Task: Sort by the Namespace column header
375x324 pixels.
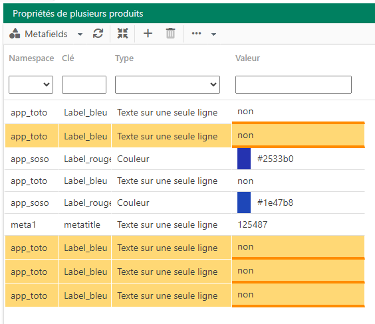Action: (31, 58)
